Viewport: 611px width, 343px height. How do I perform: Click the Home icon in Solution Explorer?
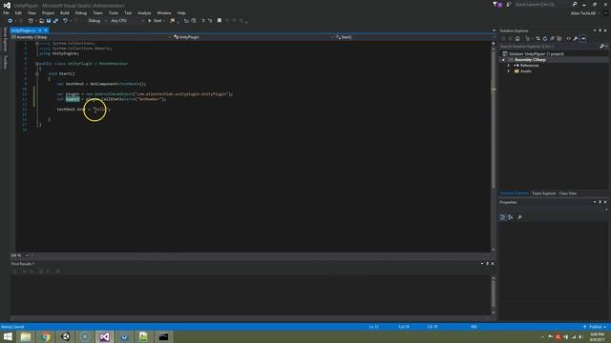click(517, 38)
